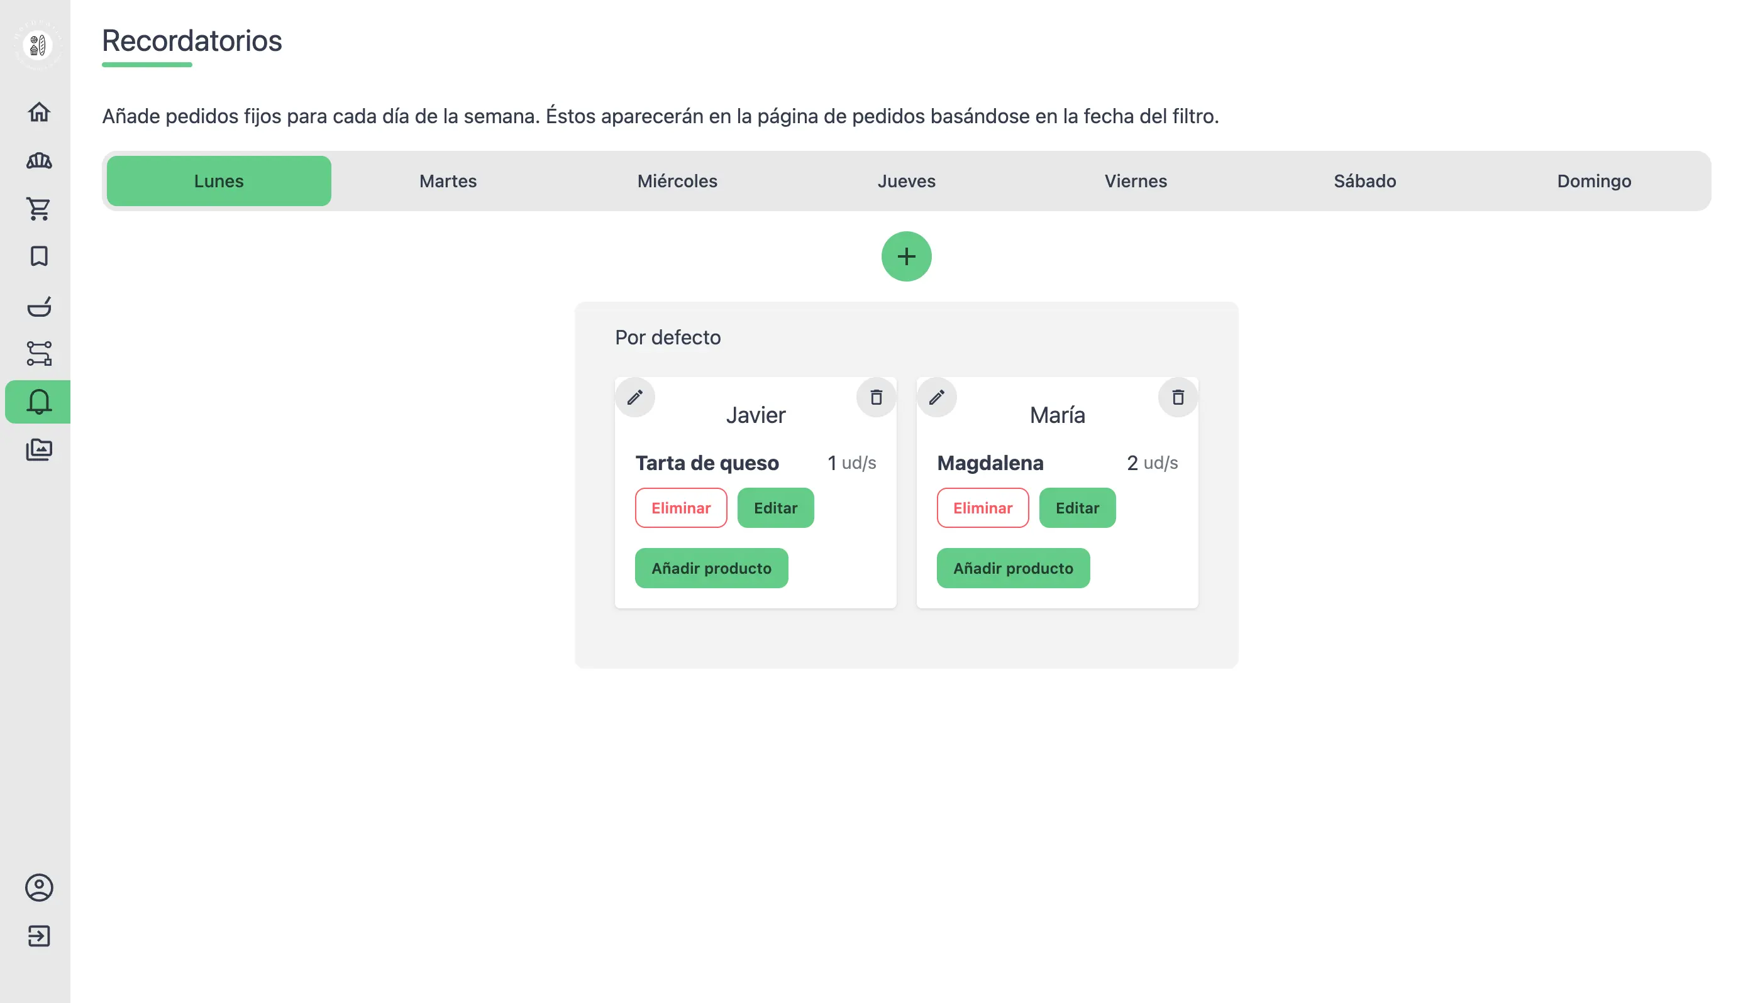Click the logout icon at sidebar bottom
This screenshot has width=1743, height=1003.
click(38, 936)
